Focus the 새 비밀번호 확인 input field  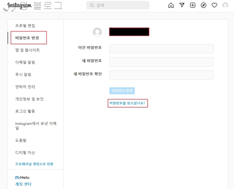[162, 75]
